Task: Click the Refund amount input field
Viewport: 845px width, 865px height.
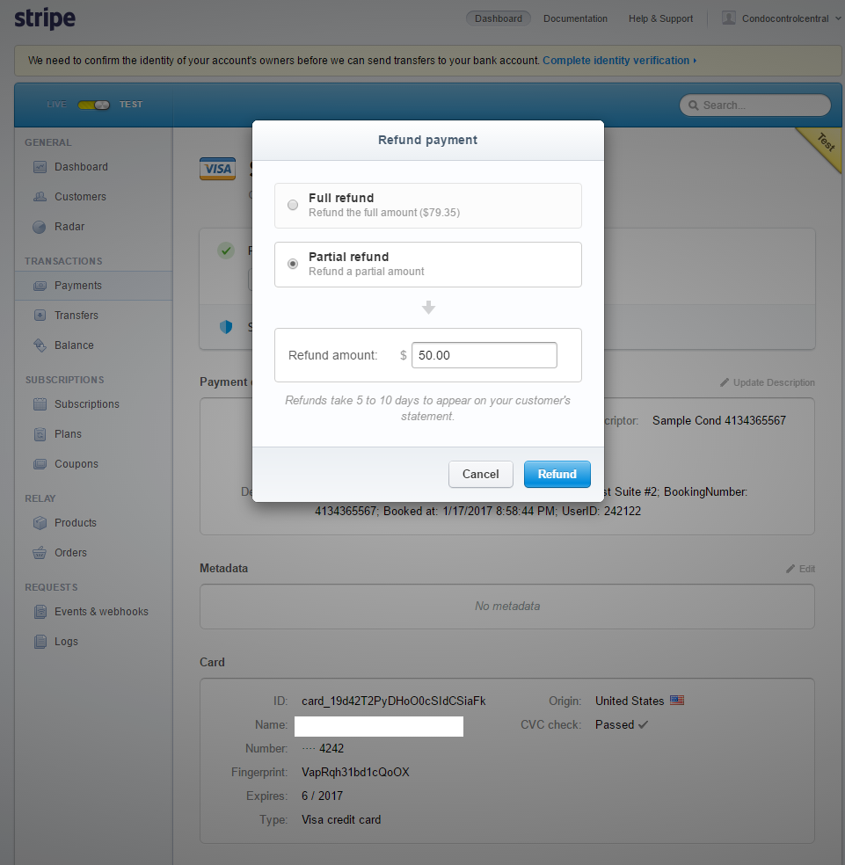Action: coord(484,355)
